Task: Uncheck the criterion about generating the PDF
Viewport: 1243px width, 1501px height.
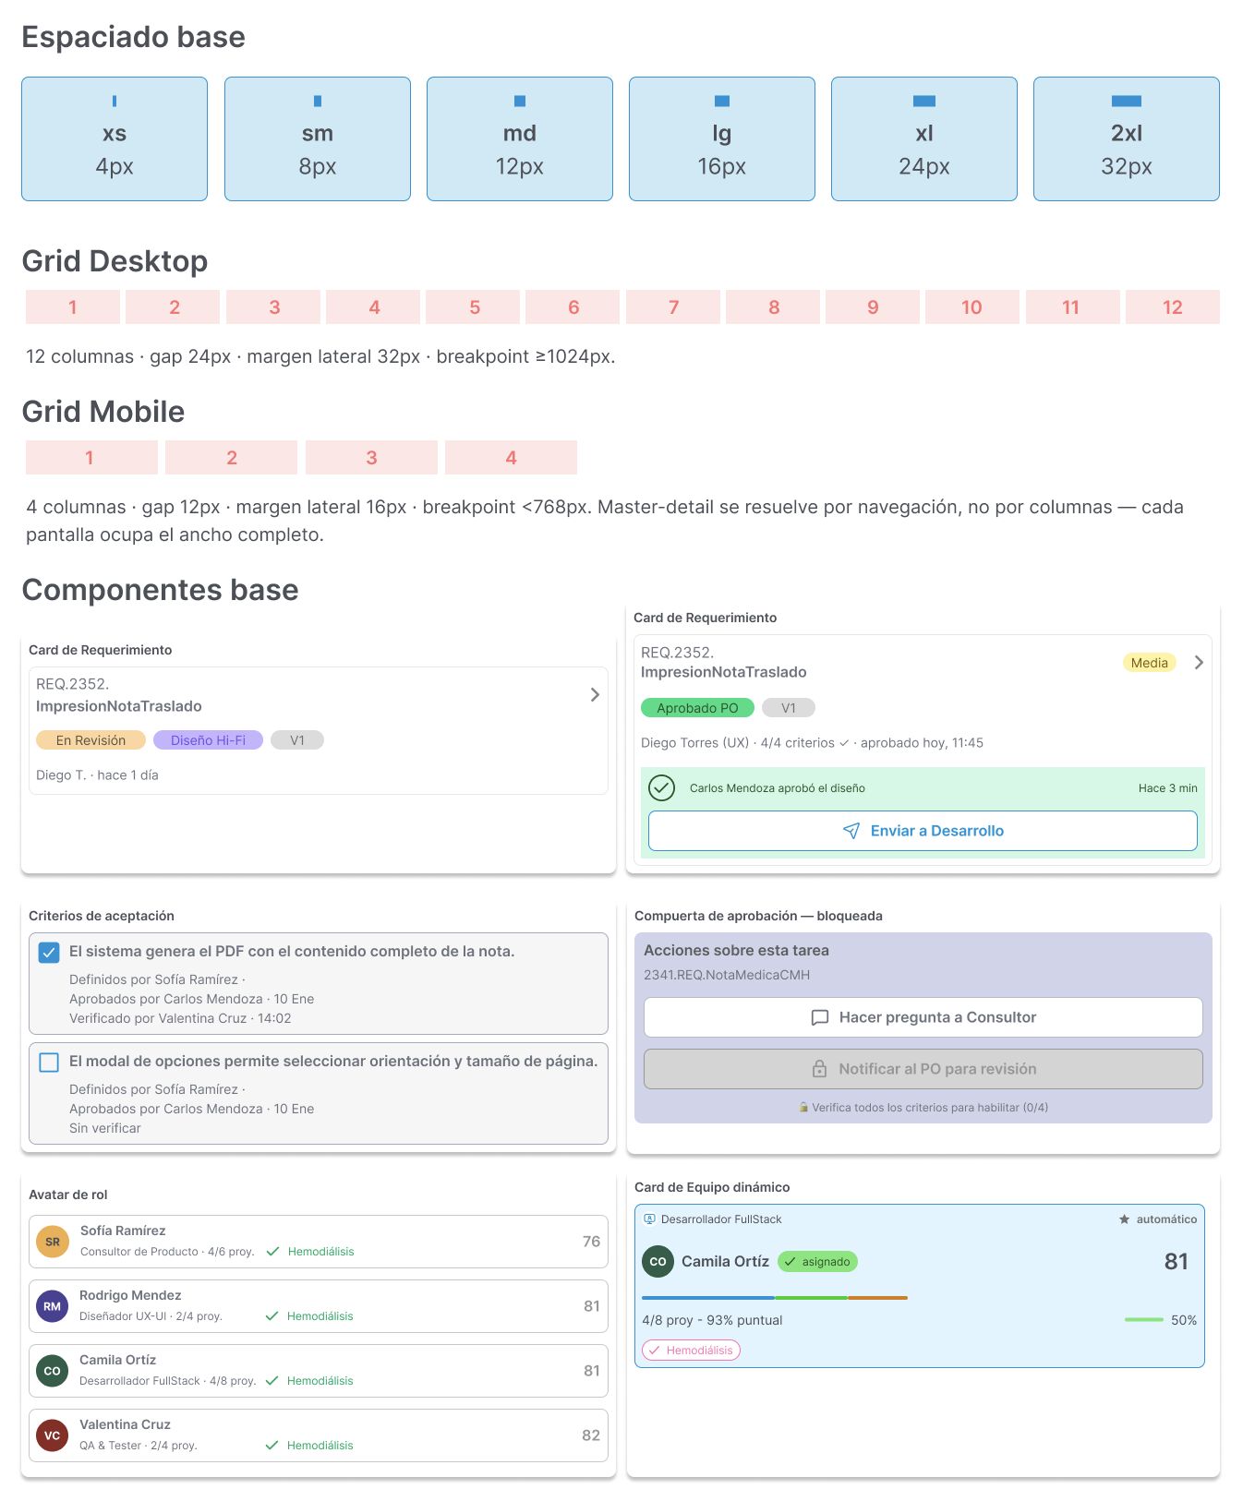Action: click(x=49, y=952)
